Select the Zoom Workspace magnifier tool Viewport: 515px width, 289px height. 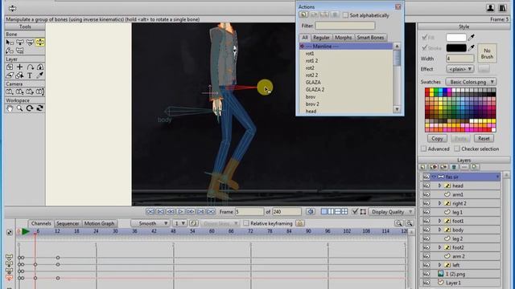(19, 108)
